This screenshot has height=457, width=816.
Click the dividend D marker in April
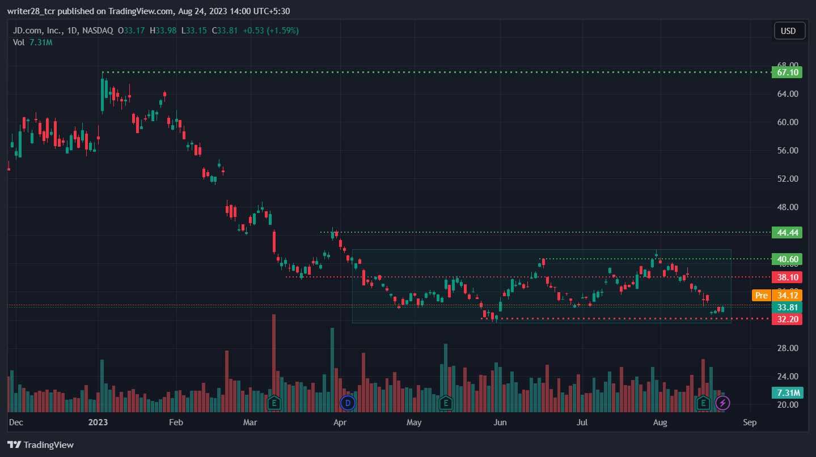coord(347,403)
